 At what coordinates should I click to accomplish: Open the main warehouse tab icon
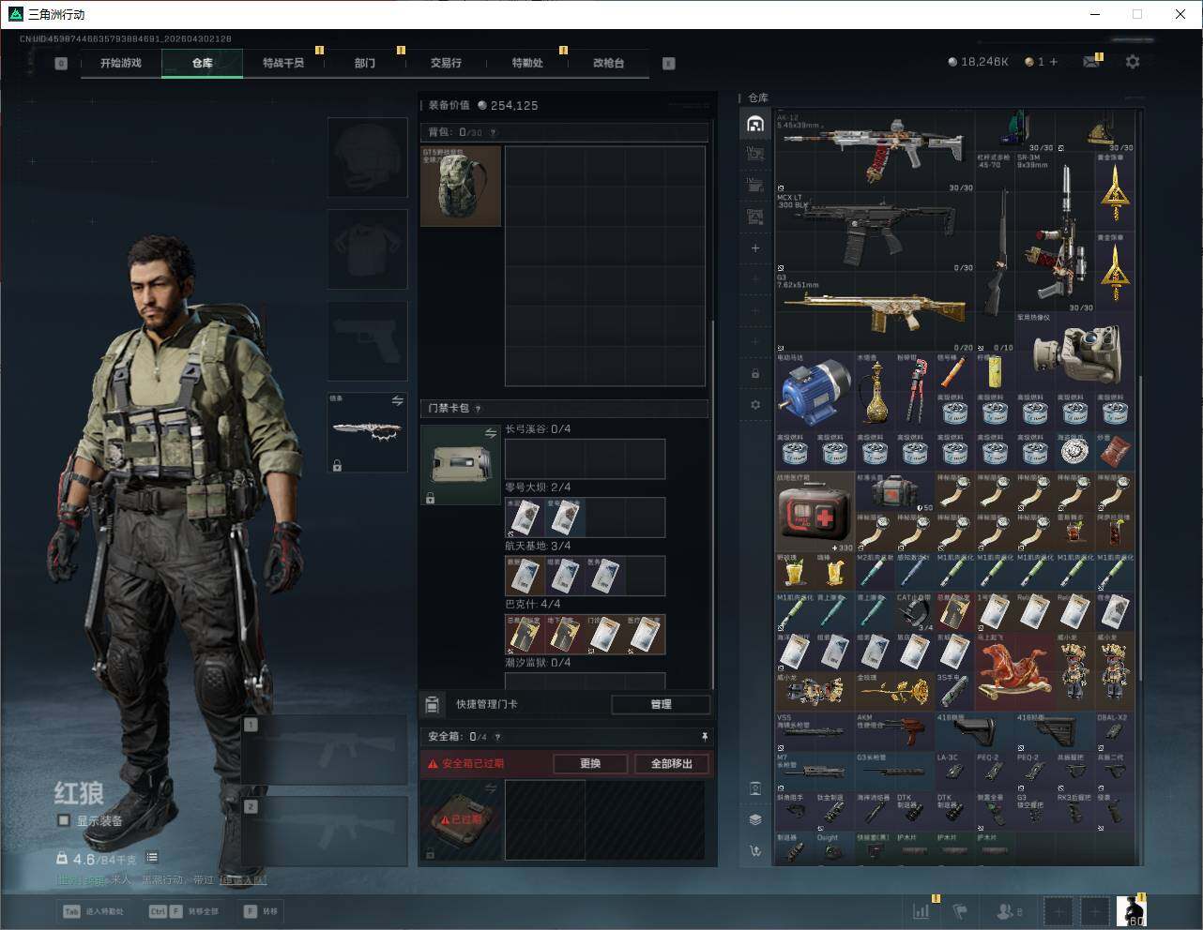pos(755,124)
